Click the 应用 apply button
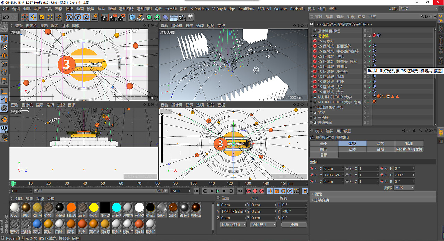The image size is (444, 241). point(294,225)
